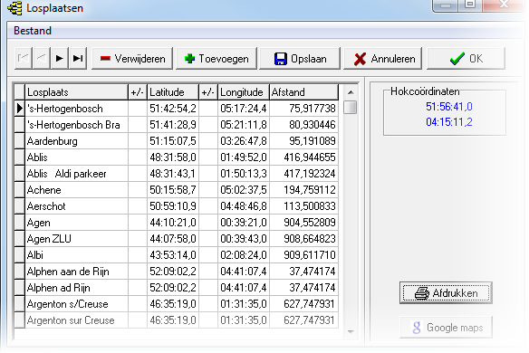Select the Achene cell
Image resolution: width=529 pixels, height=353 pixels.
(x=77, y=190)
